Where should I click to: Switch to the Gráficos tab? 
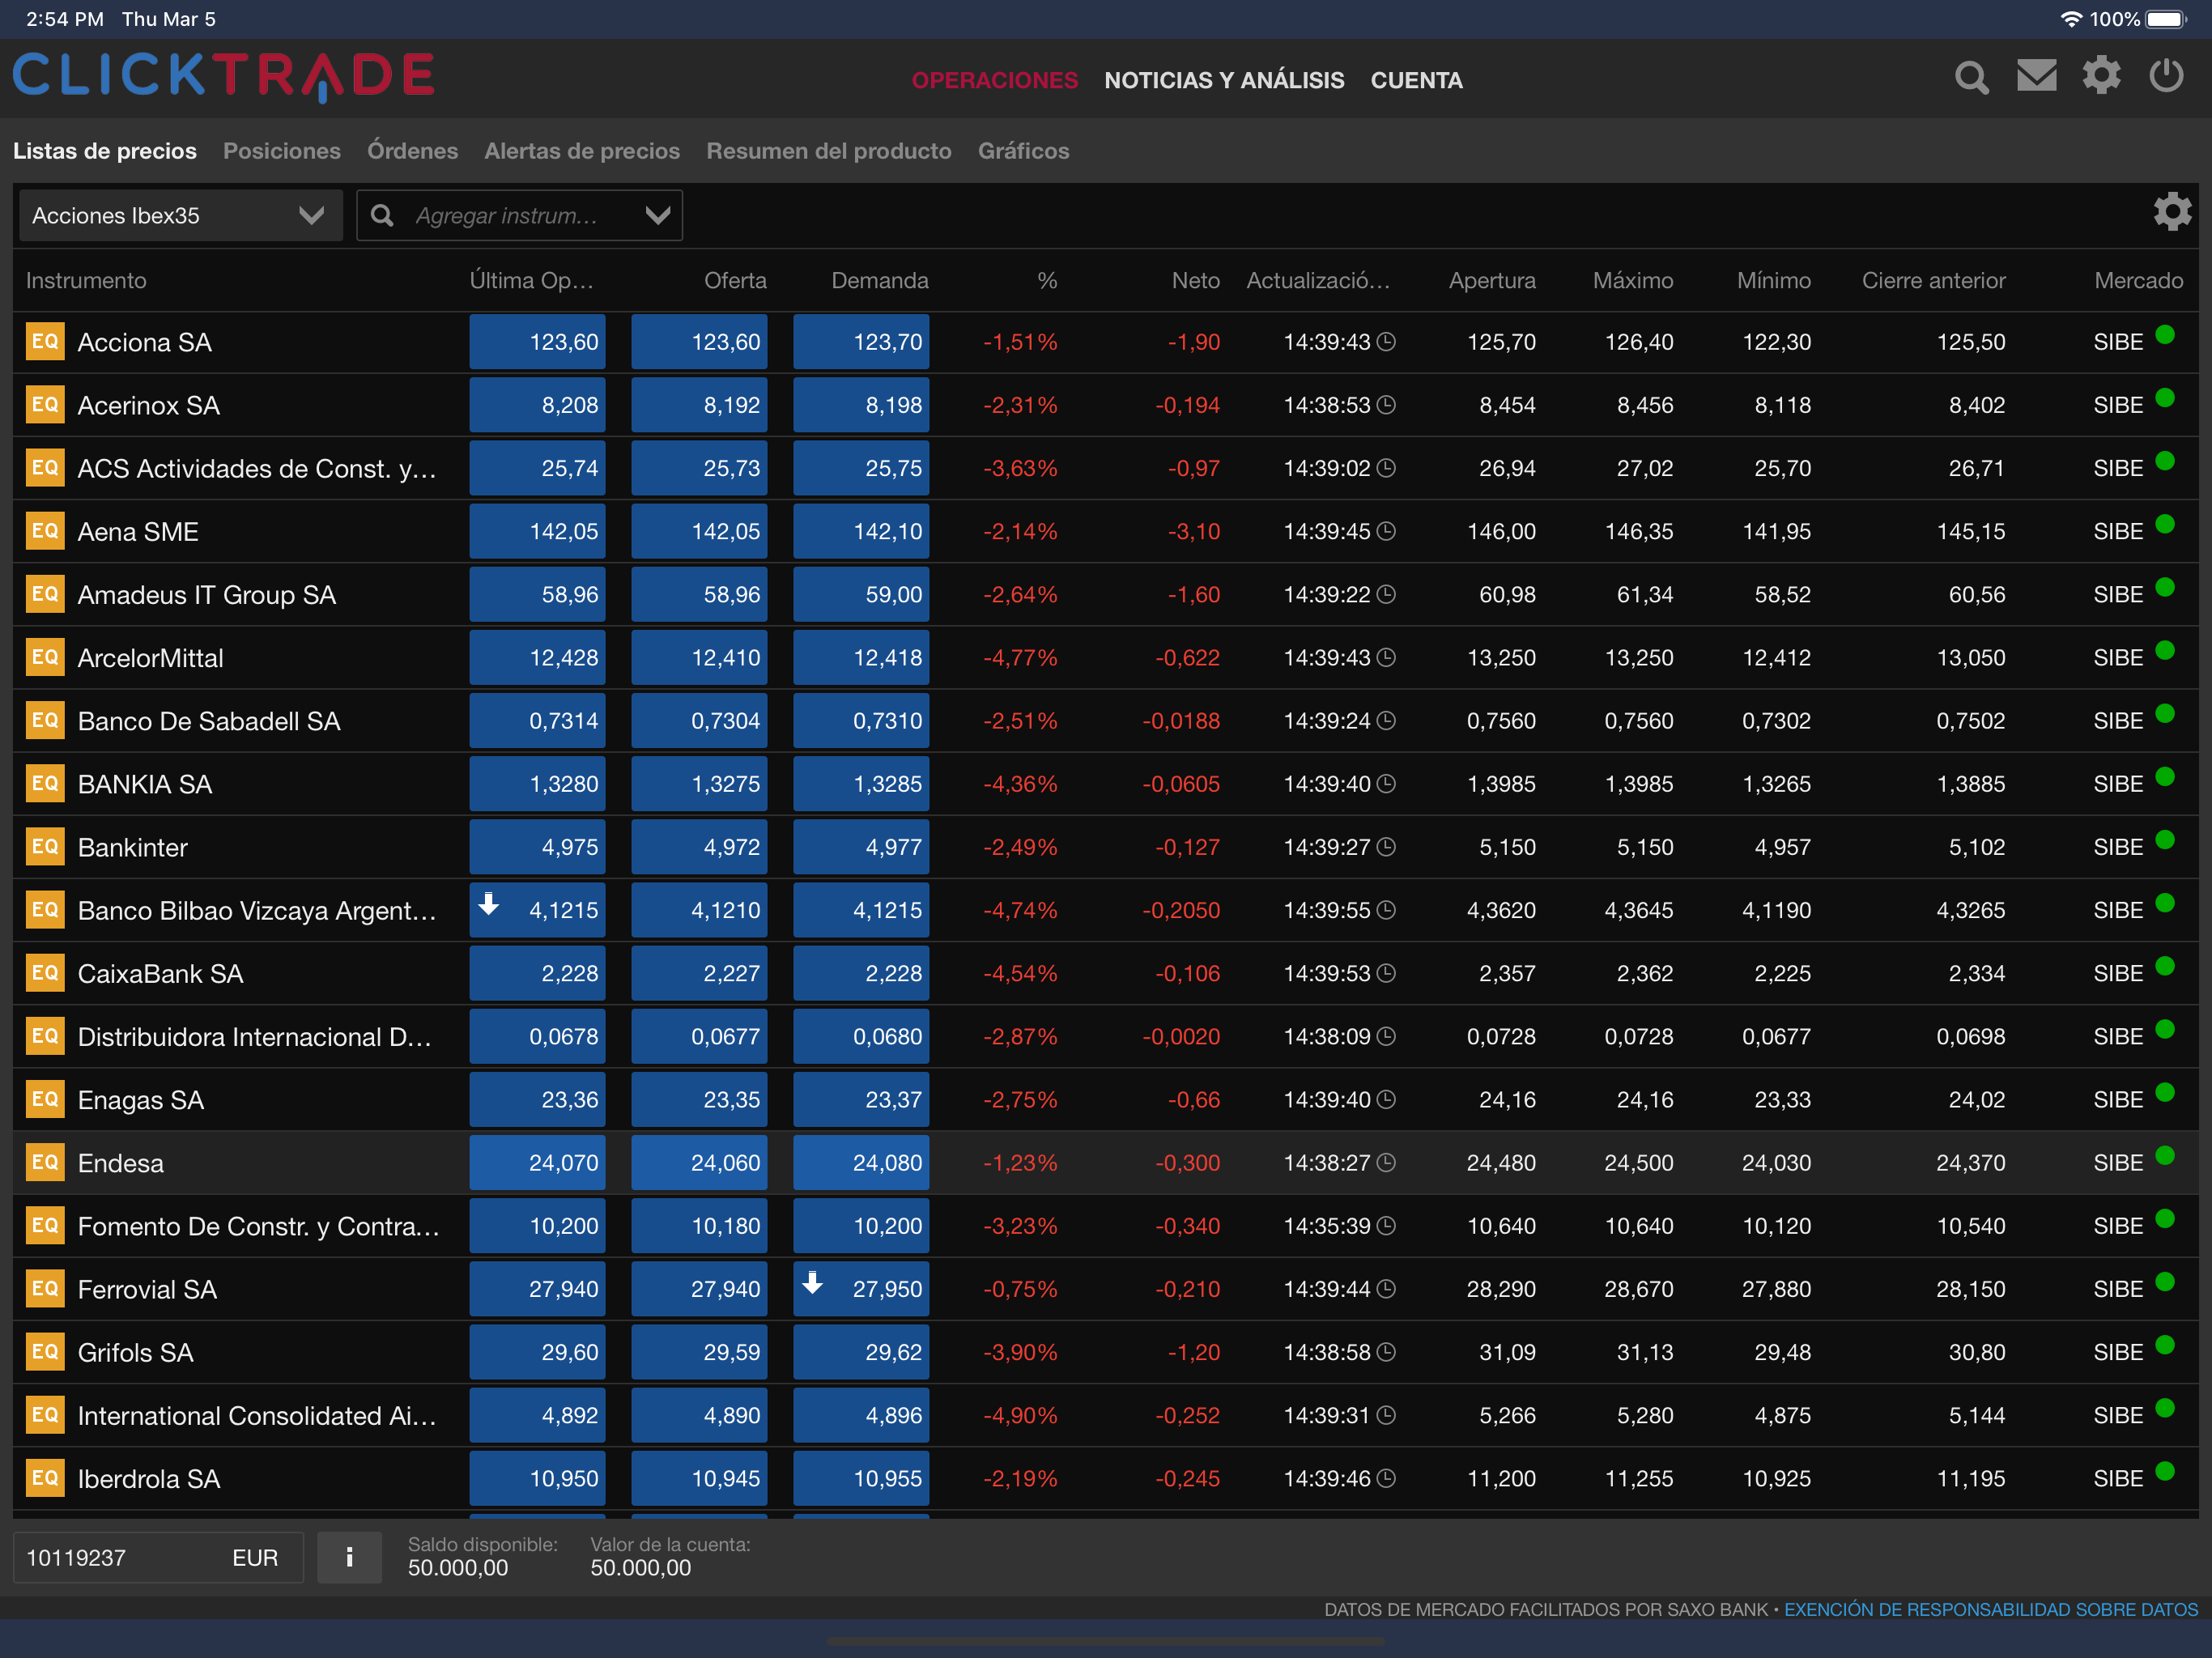pos(1023,151)
